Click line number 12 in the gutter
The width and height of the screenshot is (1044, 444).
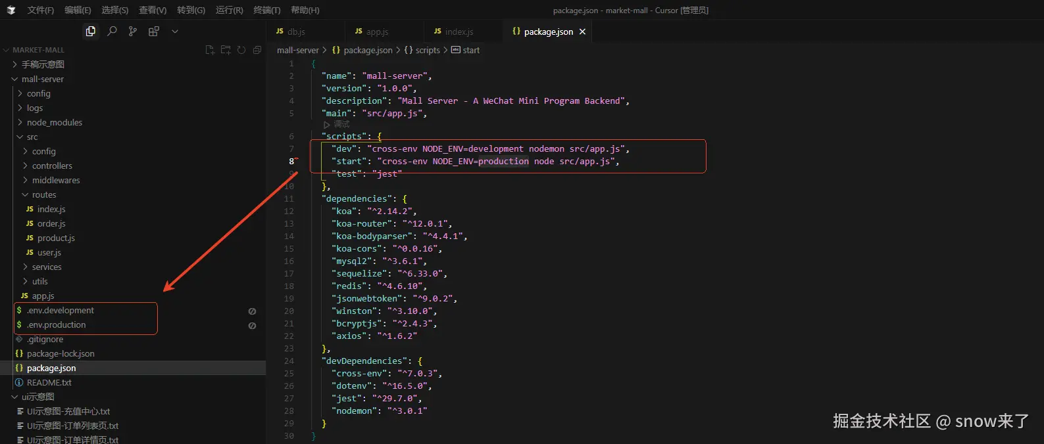(x=289, y=211)
